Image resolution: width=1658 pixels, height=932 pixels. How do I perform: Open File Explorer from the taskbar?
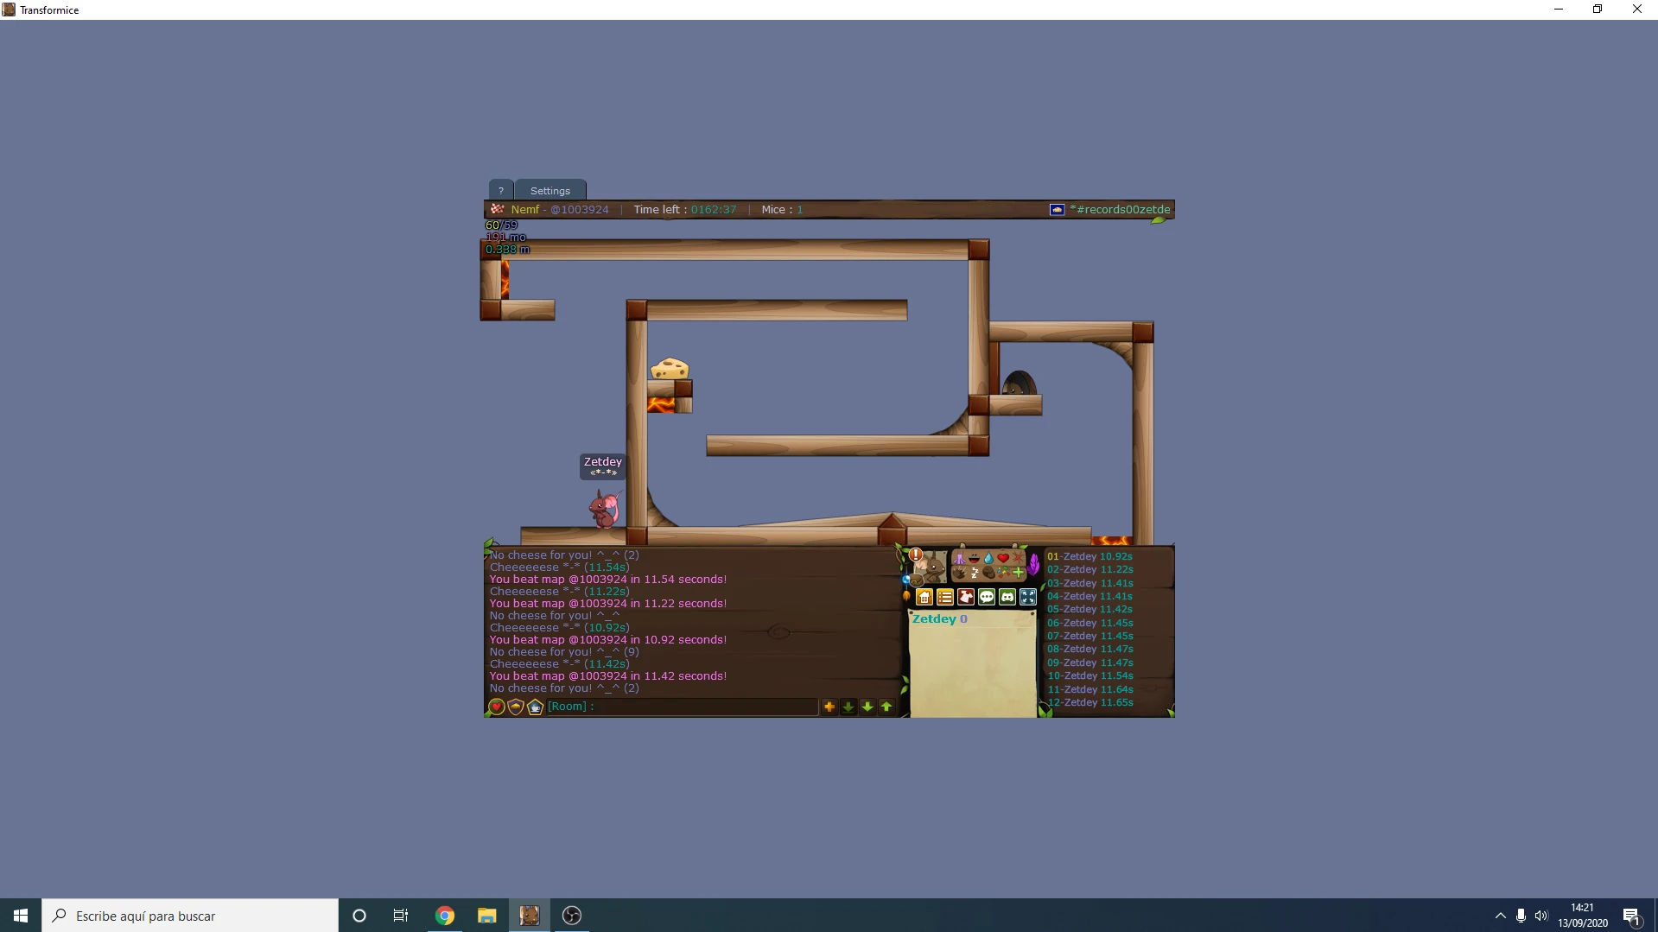[x=487, y=916]
